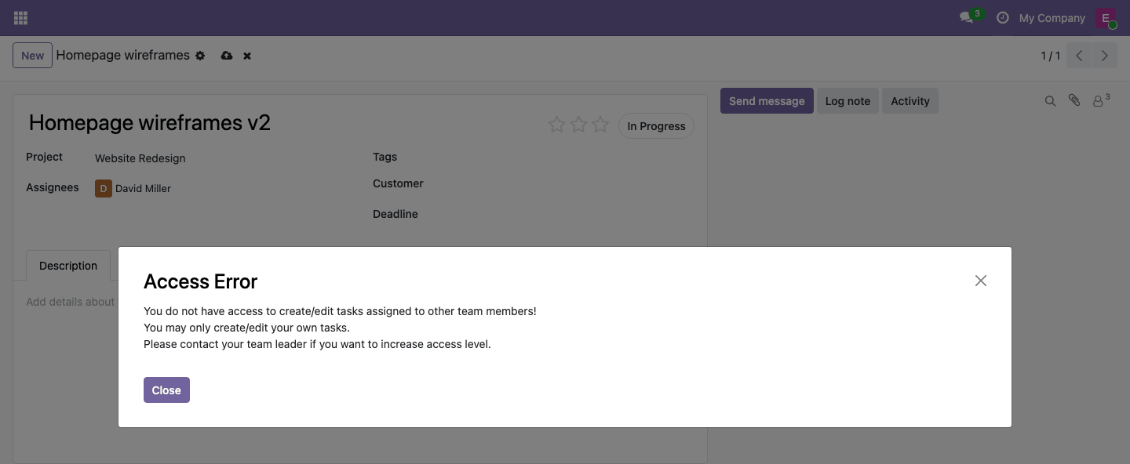Open the conversations messages icon
Screen dimensions: 1130x464
point(967,17)
